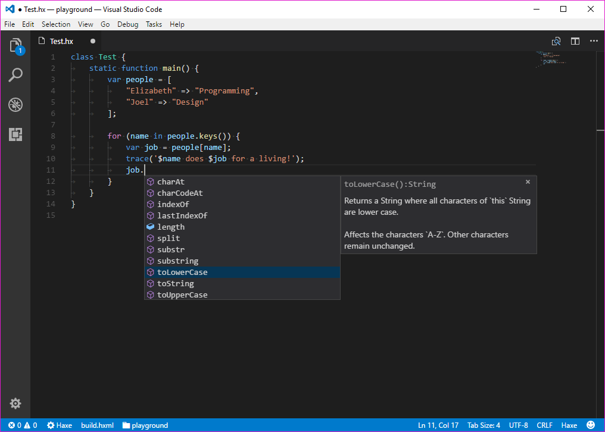Viewport: 605px width, 432px height.
Task: Minimize the VS Code window
Action: 537,9
